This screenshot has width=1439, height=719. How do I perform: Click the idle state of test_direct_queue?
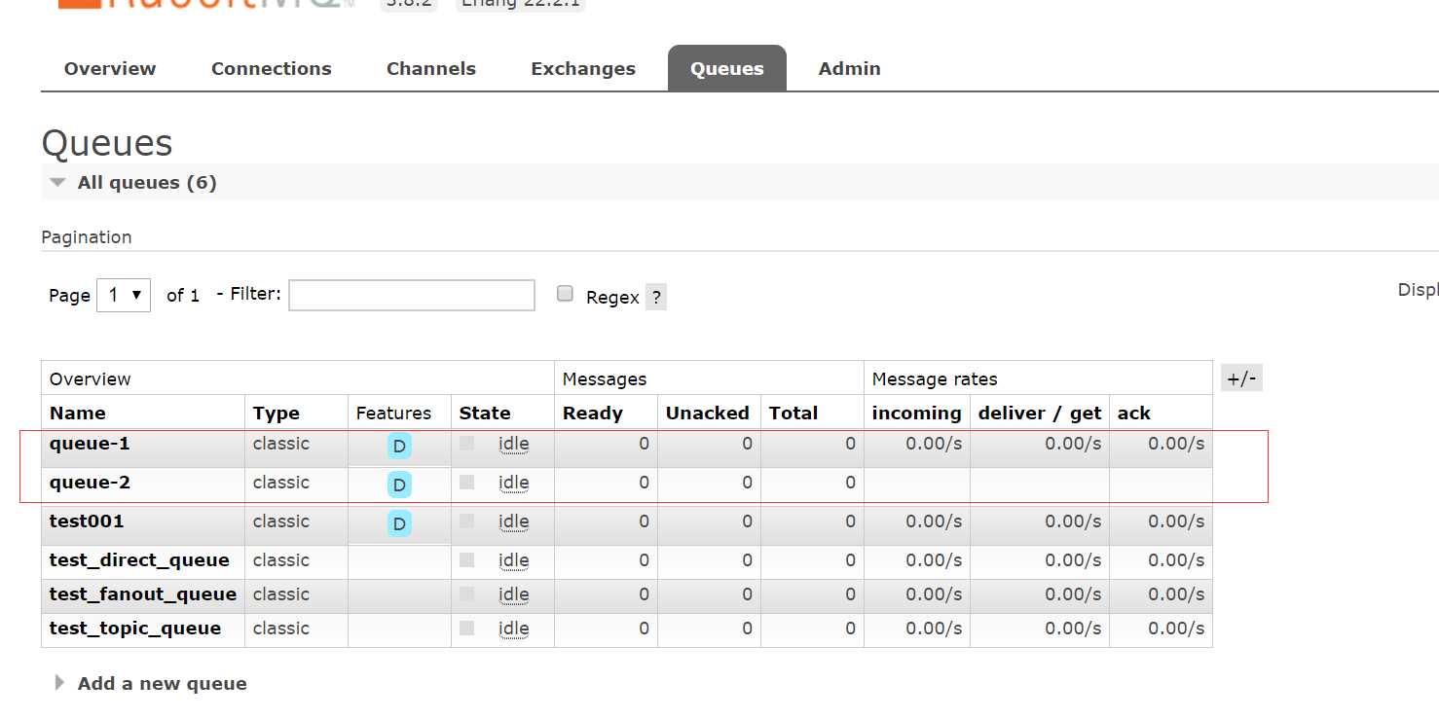pos(514,560)
